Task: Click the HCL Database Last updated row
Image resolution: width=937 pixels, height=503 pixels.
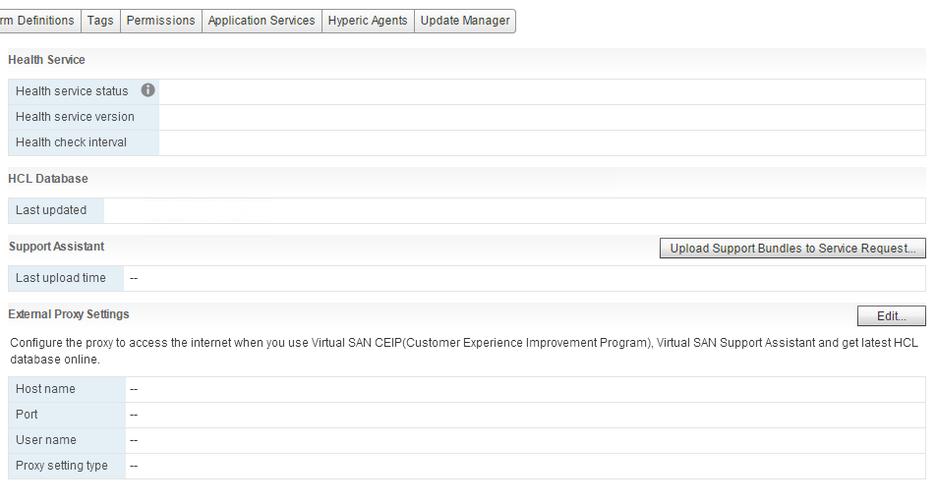Action: 467,210
